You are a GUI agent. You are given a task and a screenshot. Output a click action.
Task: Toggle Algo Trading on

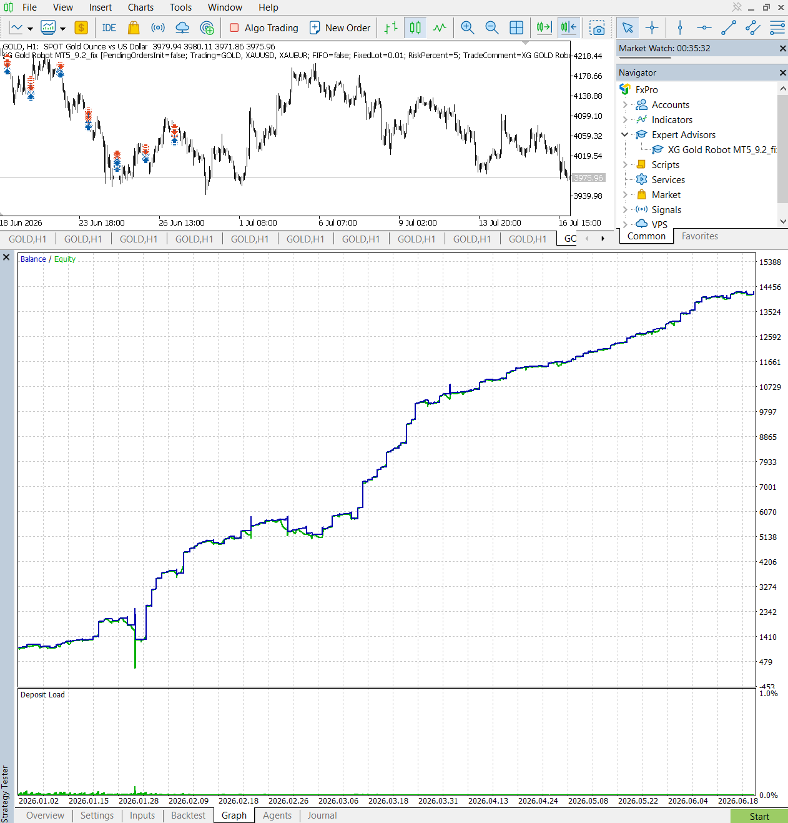tap(264, 27)
